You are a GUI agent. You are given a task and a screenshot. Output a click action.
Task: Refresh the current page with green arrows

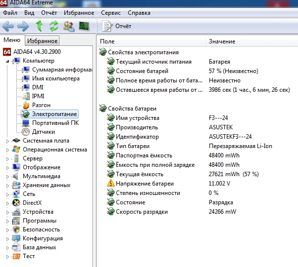(54, 26)
